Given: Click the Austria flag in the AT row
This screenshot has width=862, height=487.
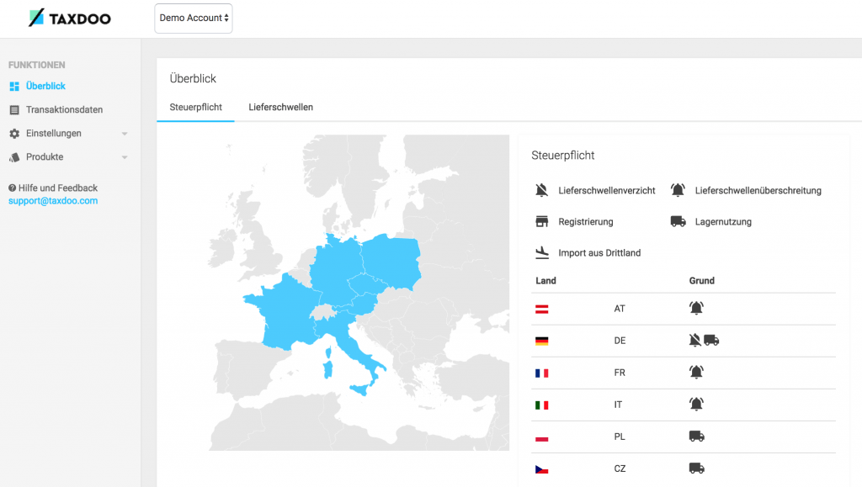Looking at the screenshot, I should tap(541, 310).
